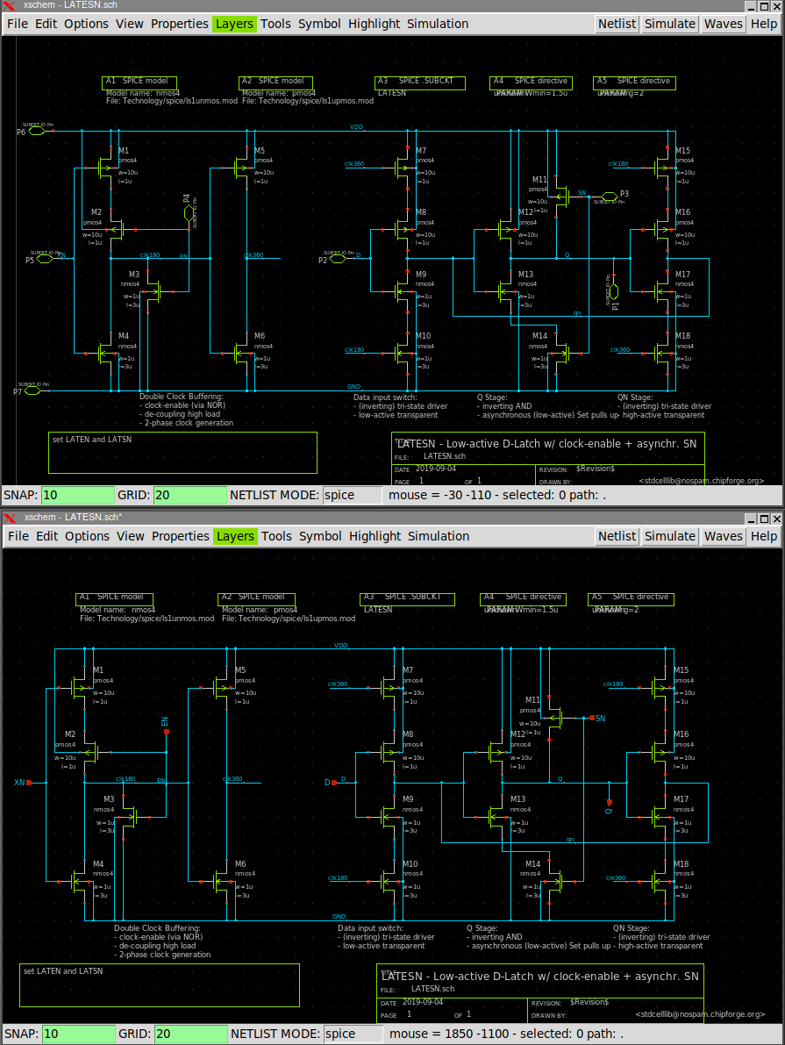The image size is (785, 1045).
Task: Open the green Layers menu in top window
Action: [234, 24]
